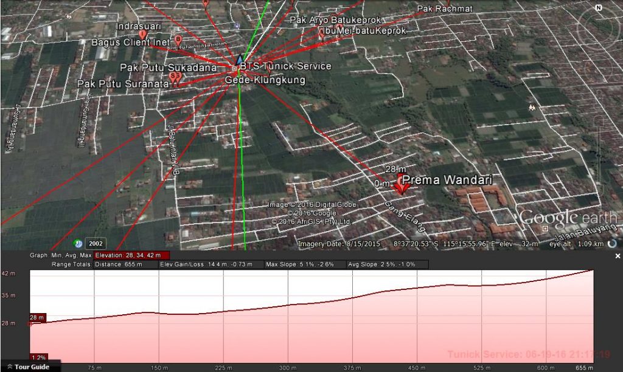Click the Prema Wandari text label
This screenshot has width=623, height=372.
(447, 180)
